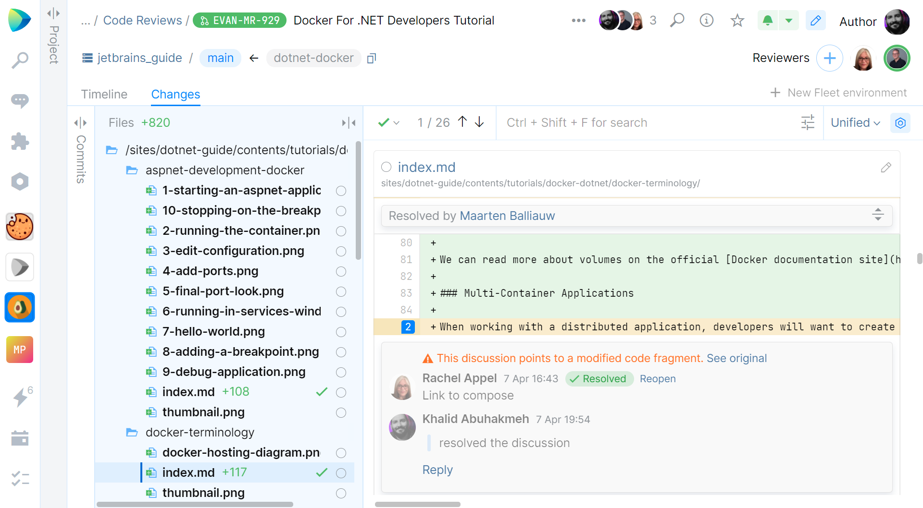Star this code review
The width and height of the screenshot is (923, 508).
(x=737, y=21)
